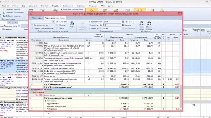The width and height of the screenshot is (211, 118).
Task: Click the ТЦ = БЦ * К calculator icon
Action: (x=123, y=22)
